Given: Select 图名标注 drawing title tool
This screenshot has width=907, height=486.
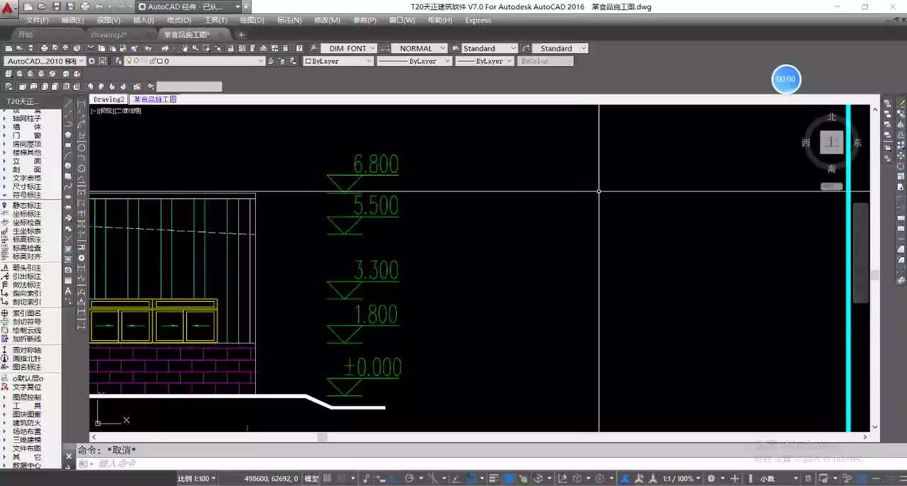Looking at the screenshot, I should pos(26,367).
